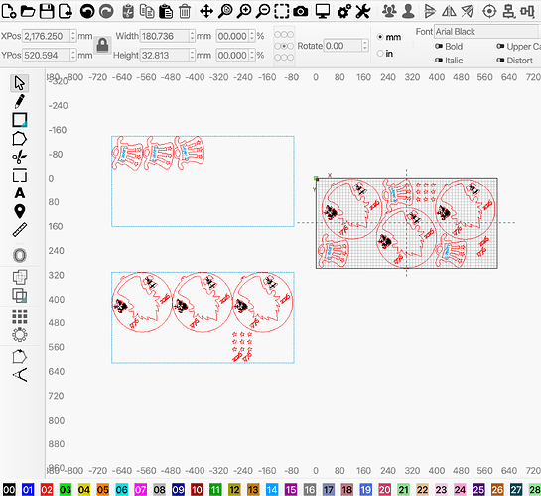Click the Height value stepper arrows
This screenshot has height=496, width=541.
pyautogui.click(x=192, y=55)
